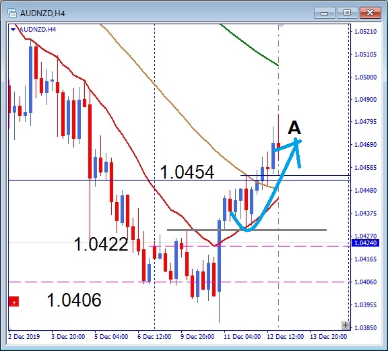
Task: Click the AUDNZD,H4 window title text
Action: pos(42,13)
